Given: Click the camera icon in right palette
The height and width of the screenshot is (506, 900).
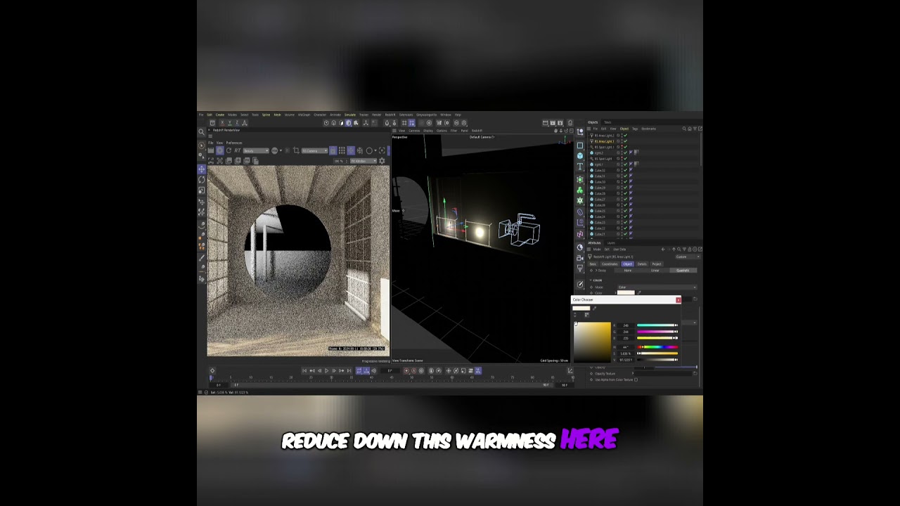Looking at the screenshot, I should click(580, 258).
